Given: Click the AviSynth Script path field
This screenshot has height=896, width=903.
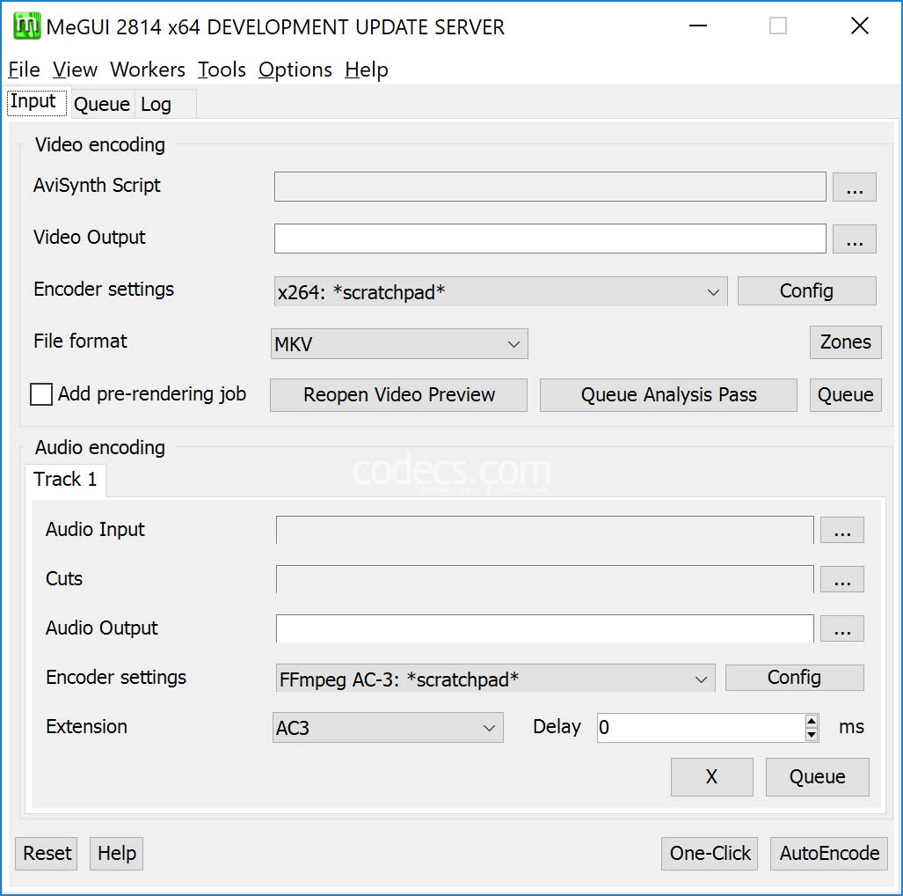Looking at the screenshot, I should [x=550, y=187].
